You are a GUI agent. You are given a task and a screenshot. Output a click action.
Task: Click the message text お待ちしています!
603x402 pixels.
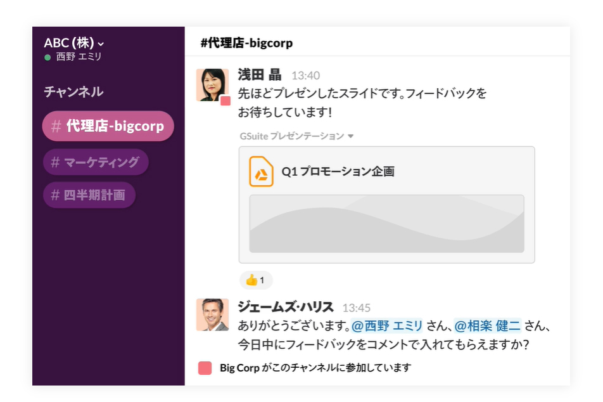click(285, 112)
